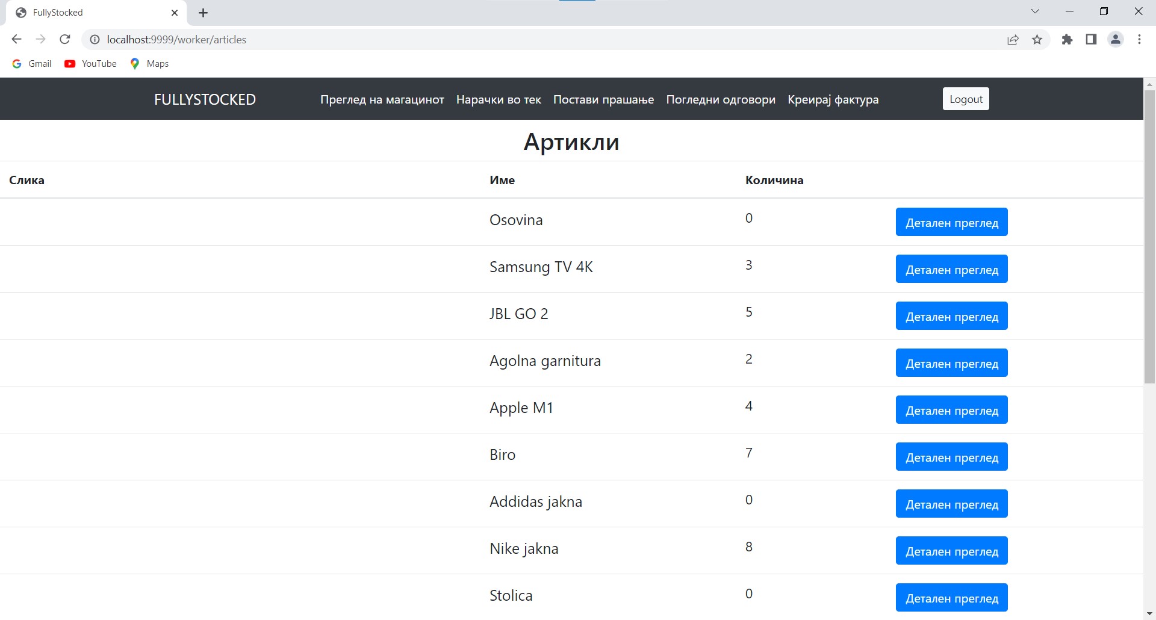Image resolution: width=1156 pixels, height=620 pixels.
Task: Click the share page icon in address bar
Action: pyautogui.click(x=1013, y=40)
